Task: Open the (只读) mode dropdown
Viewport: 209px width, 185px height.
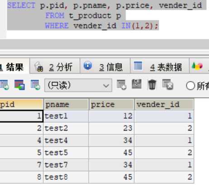Action: [x=78, y=85]
